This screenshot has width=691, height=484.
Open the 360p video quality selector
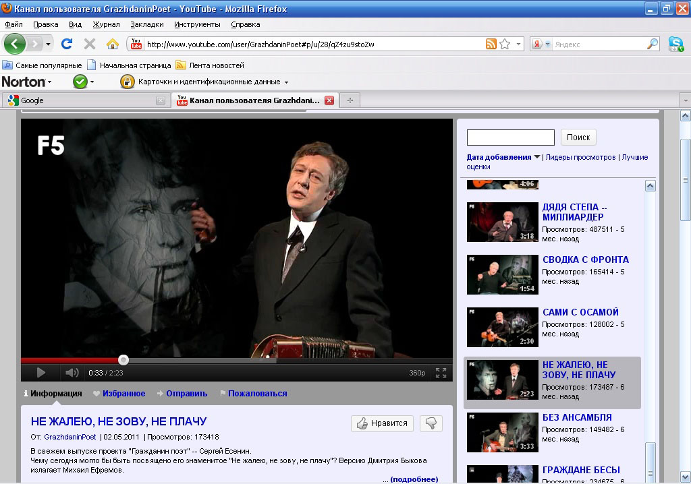point(417,373)
